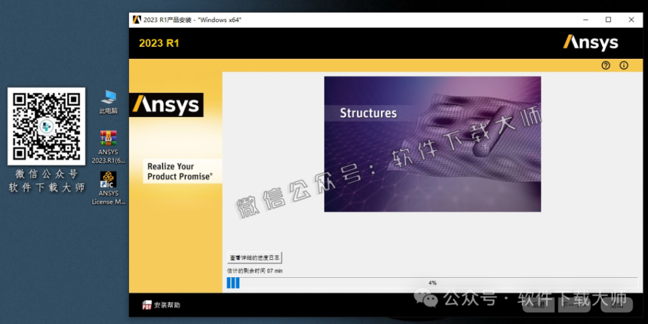
Task: Click the help question mark icon
Action: [x=606, y=65]
